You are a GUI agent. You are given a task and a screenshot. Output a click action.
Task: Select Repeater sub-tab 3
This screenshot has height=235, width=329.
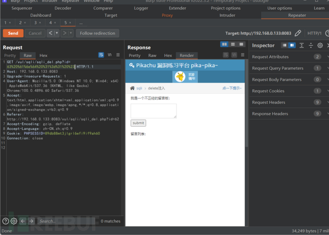[35, 23]
